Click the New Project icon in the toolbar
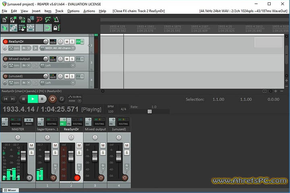Image resolution: width=290 pixels, height=193 pixels. [x=5, y=19]
